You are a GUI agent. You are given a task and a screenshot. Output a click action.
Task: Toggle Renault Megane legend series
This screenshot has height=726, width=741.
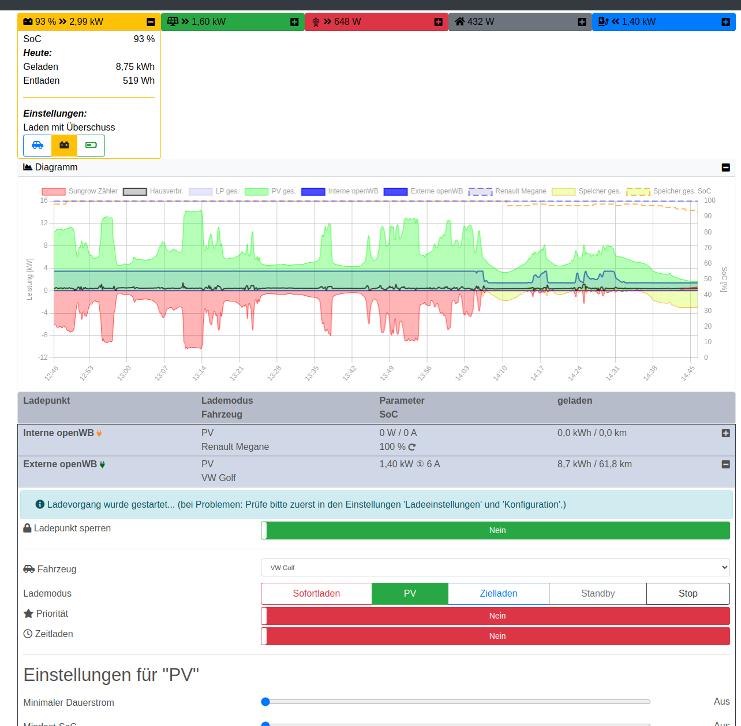coord(507,191)
